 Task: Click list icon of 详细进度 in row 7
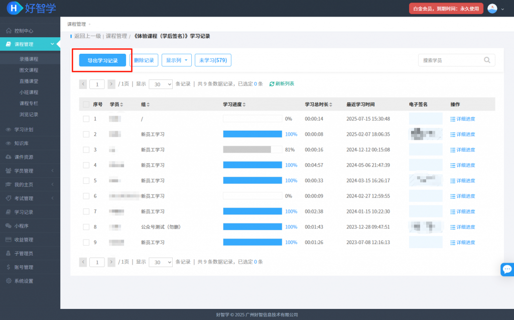[x=453, y=211]
